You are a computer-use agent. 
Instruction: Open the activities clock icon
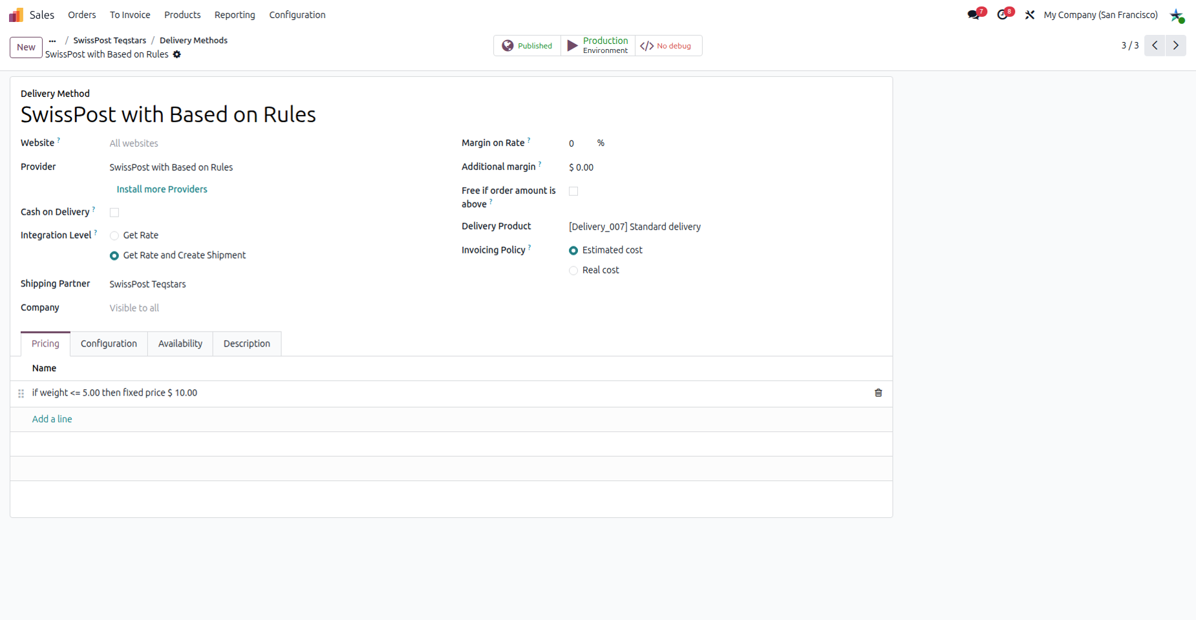coord(1003,14)
